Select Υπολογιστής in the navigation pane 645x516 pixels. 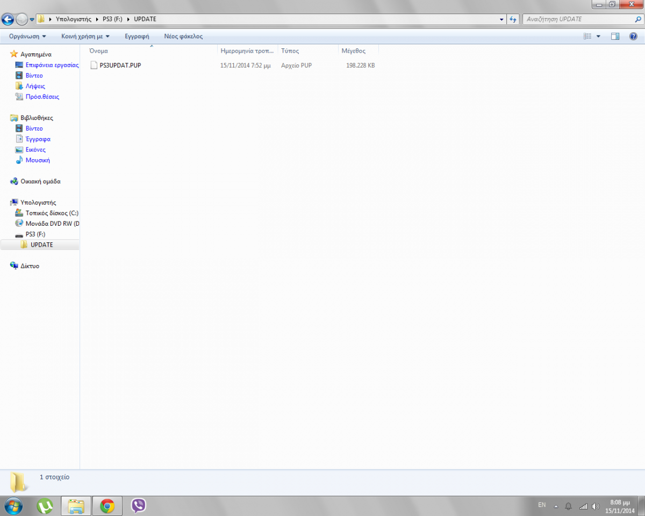[38, 203]
